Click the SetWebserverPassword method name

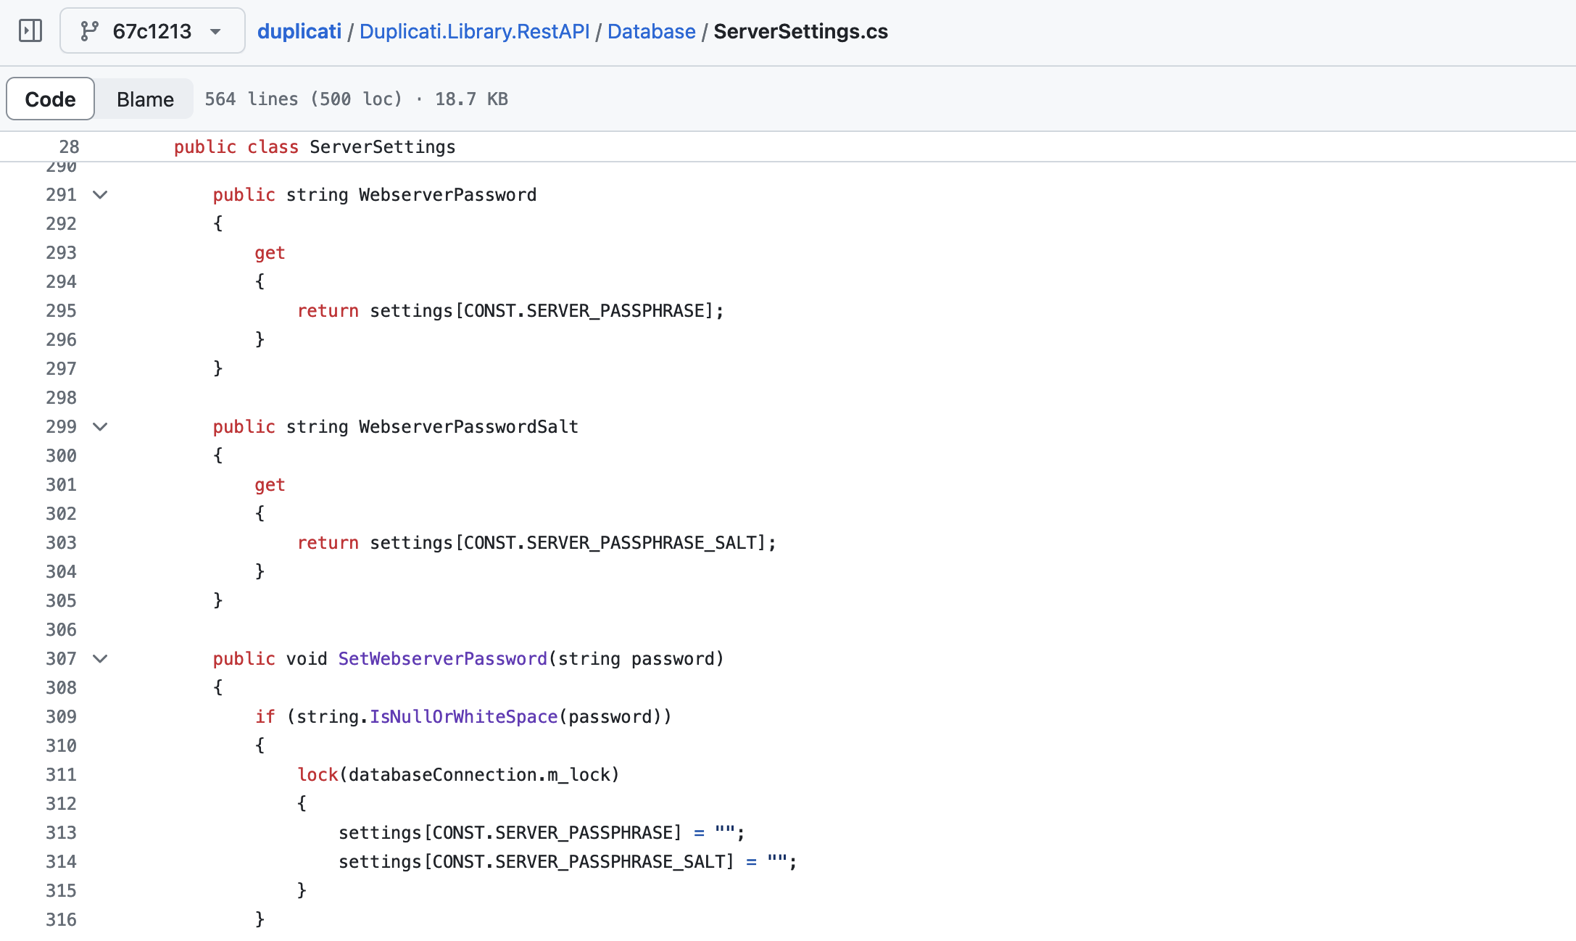(x=442, y=658)
